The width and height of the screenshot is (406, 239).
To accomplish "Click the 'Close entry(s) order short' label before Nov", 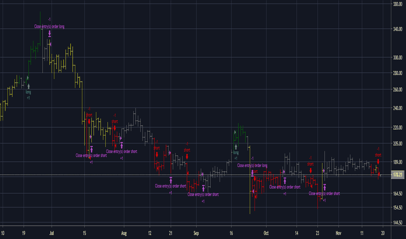I will tap(324, 193).
